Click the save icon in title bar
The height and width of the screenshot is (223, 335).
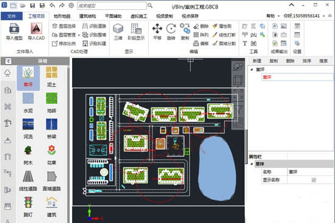32,5
